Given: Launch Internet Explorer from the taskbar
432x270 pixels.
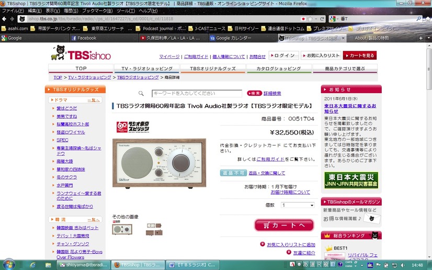Looking at the screenshot, I should 32,265.
